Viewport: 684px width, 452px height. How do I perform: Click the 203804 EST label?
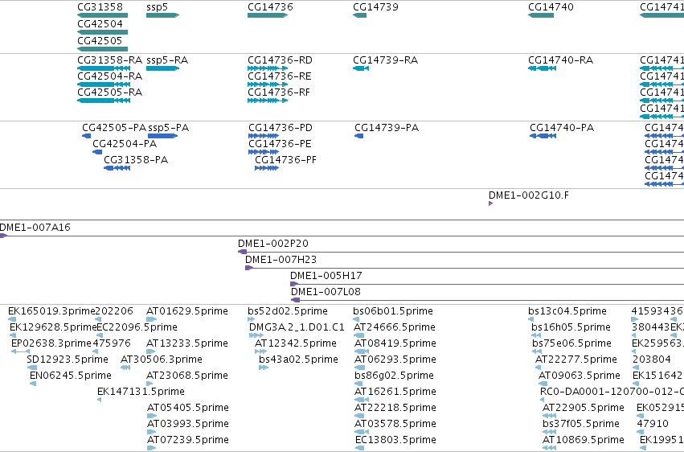coord(652,360)
